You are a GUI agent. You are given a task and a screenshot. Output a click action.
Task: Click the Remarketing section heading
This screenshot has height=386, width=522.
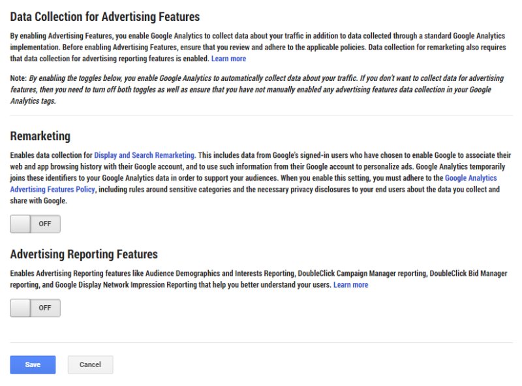[x=40, y=136]
